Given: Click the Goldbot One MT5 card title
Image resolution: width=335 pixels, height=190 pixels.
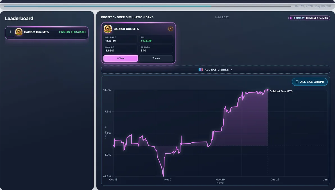Looking at the screenshot, I should [126, 29].
